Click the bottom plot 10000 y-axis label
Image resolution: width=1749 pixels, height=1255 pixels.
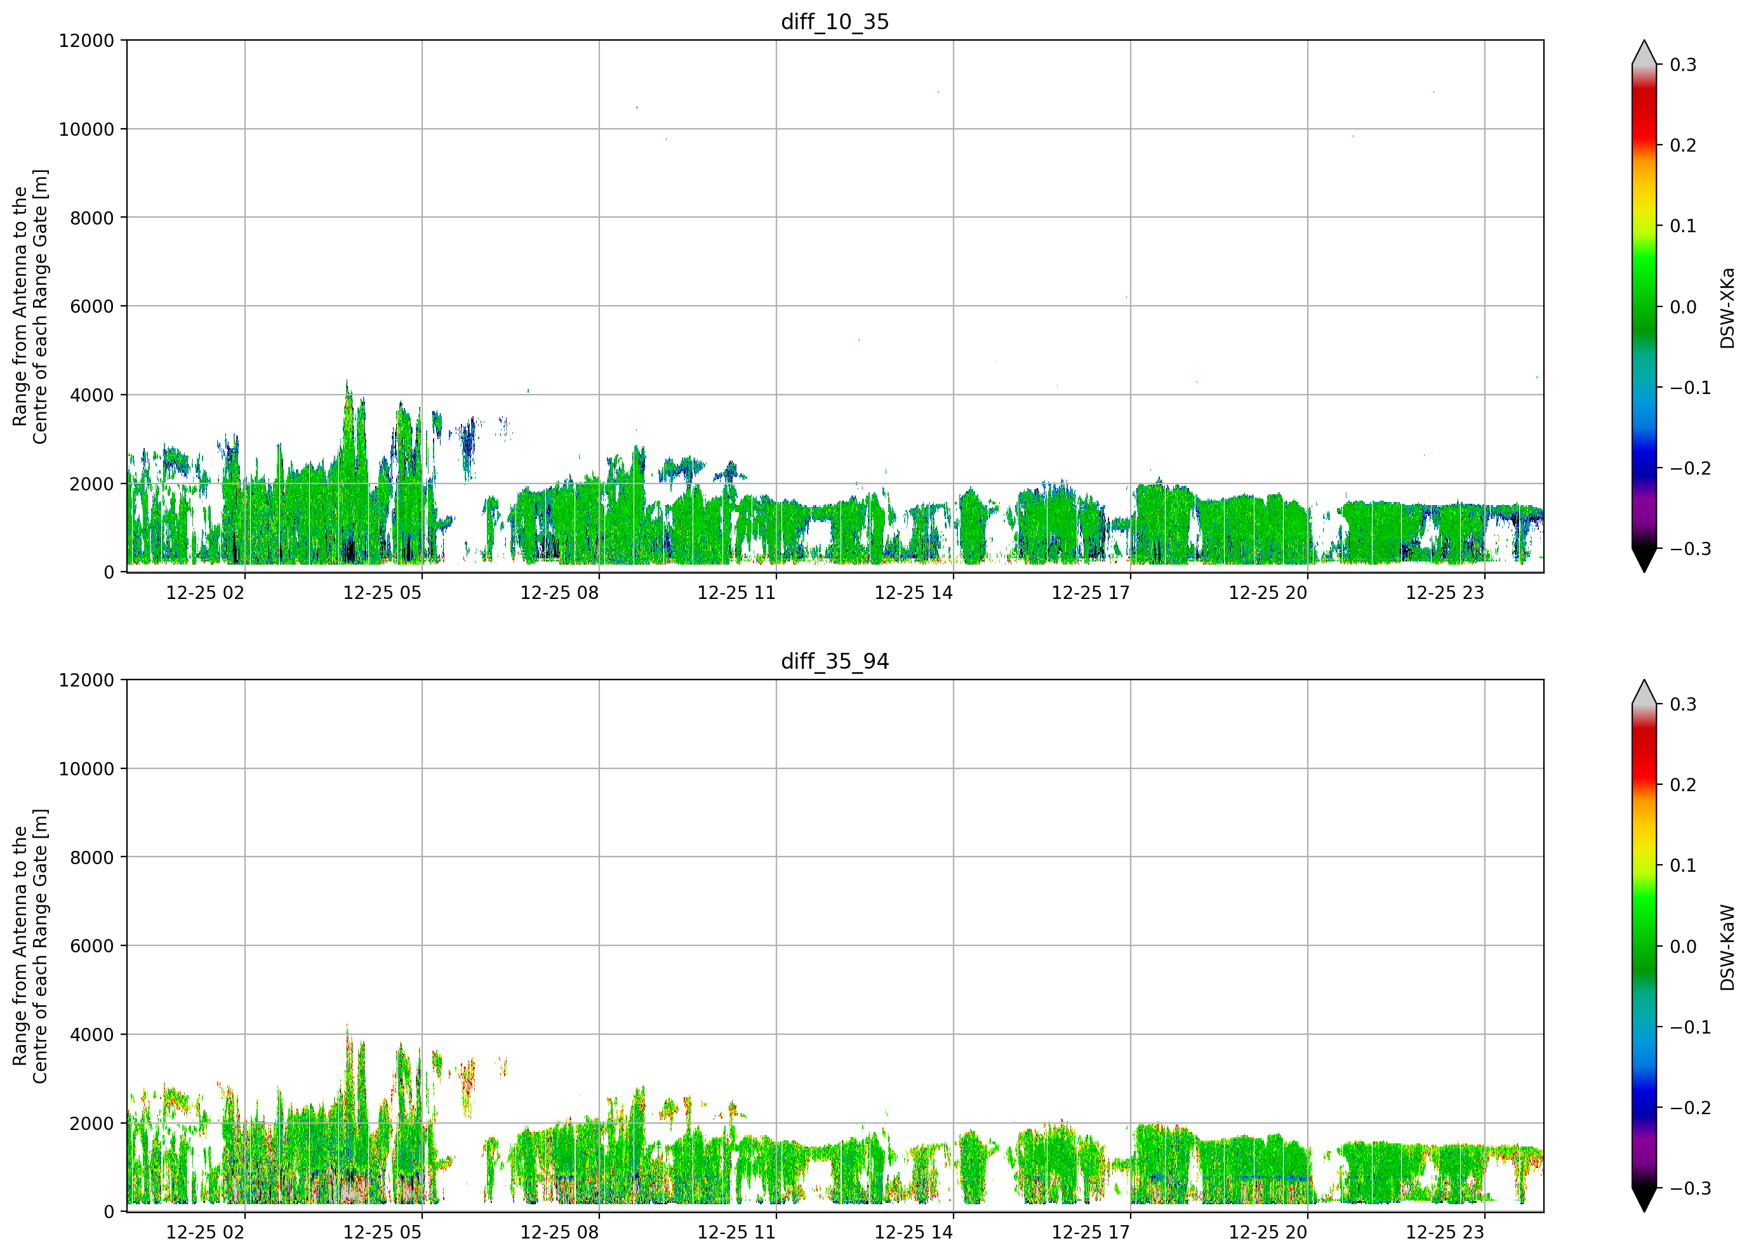86,768
